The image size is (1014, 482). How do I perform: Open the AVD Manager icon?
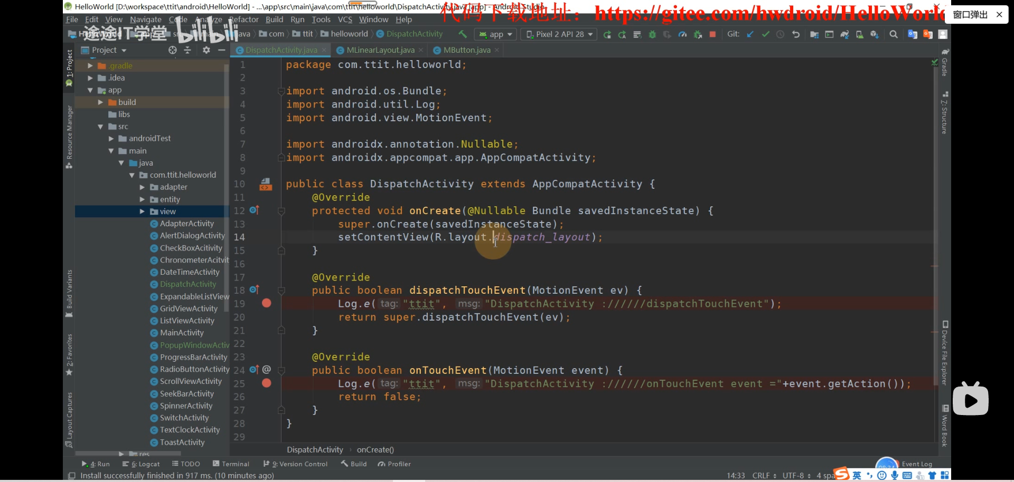click(x=859, y=34)
